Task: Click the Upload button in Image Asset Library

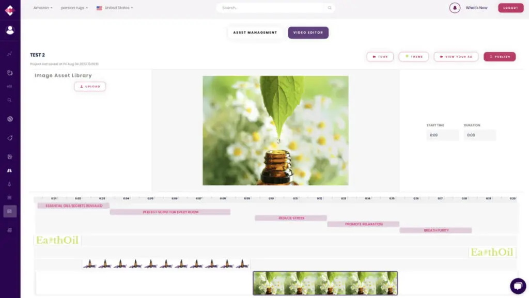Action: click(90, 86)
